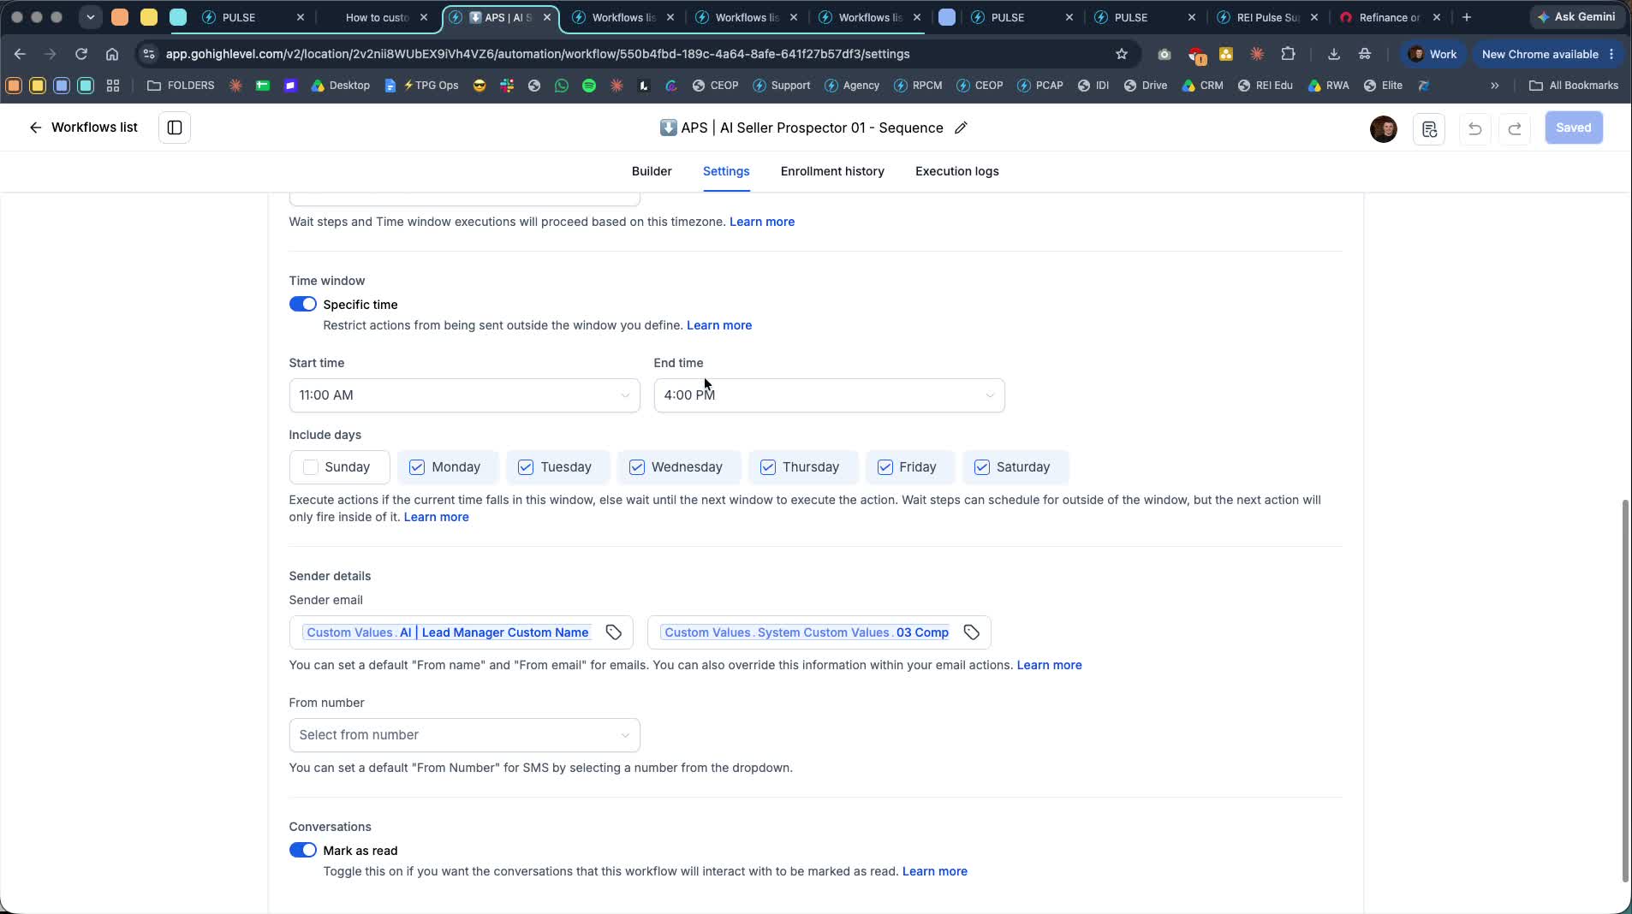Toggle the sidebar panel icon
This screenshot has width=1632, height=914.
pos(175,128)
